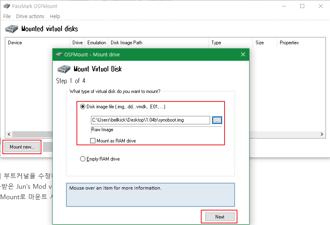This screenshot has width=330, height=225.
Task: Browse for image file with ... button
Action: click(x=217, y=120)
